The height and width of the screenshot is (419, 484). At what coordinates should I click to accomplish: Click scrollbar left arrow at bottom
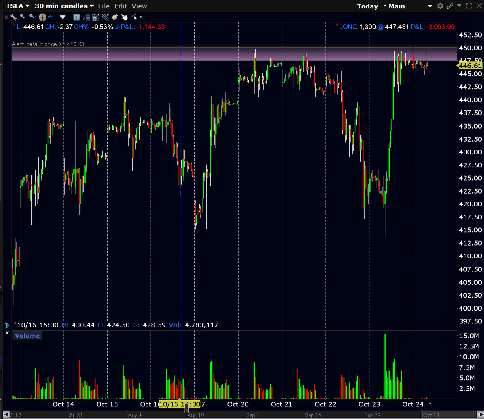pos(6,415)
